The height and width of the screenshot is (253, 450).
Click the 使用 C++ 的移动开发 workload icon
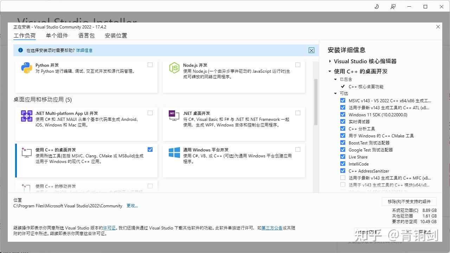point(27,188)
